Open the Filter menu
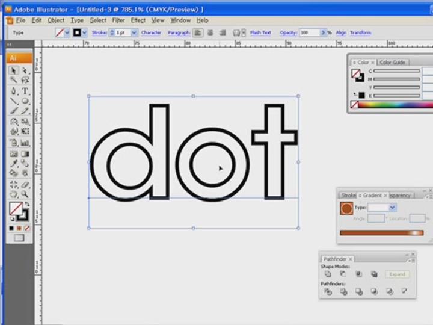 [118, 20]
